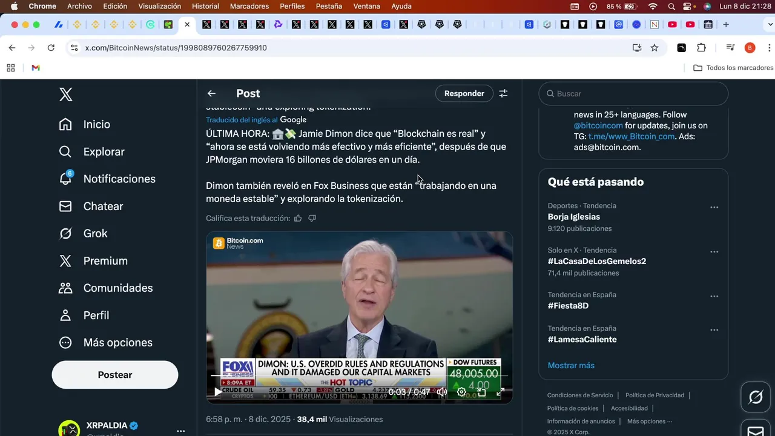The width and height of the screenshot is (775, 436).
Task: Open the Edición menu
Action: (115, 6)
